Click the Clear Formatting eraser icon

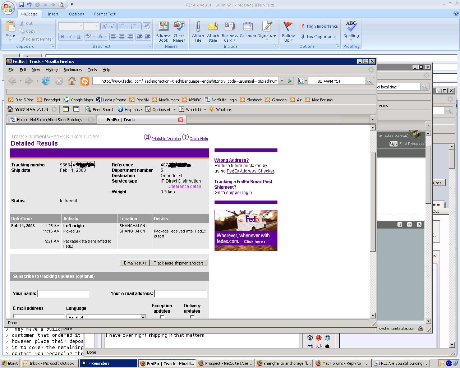(147, 26)
